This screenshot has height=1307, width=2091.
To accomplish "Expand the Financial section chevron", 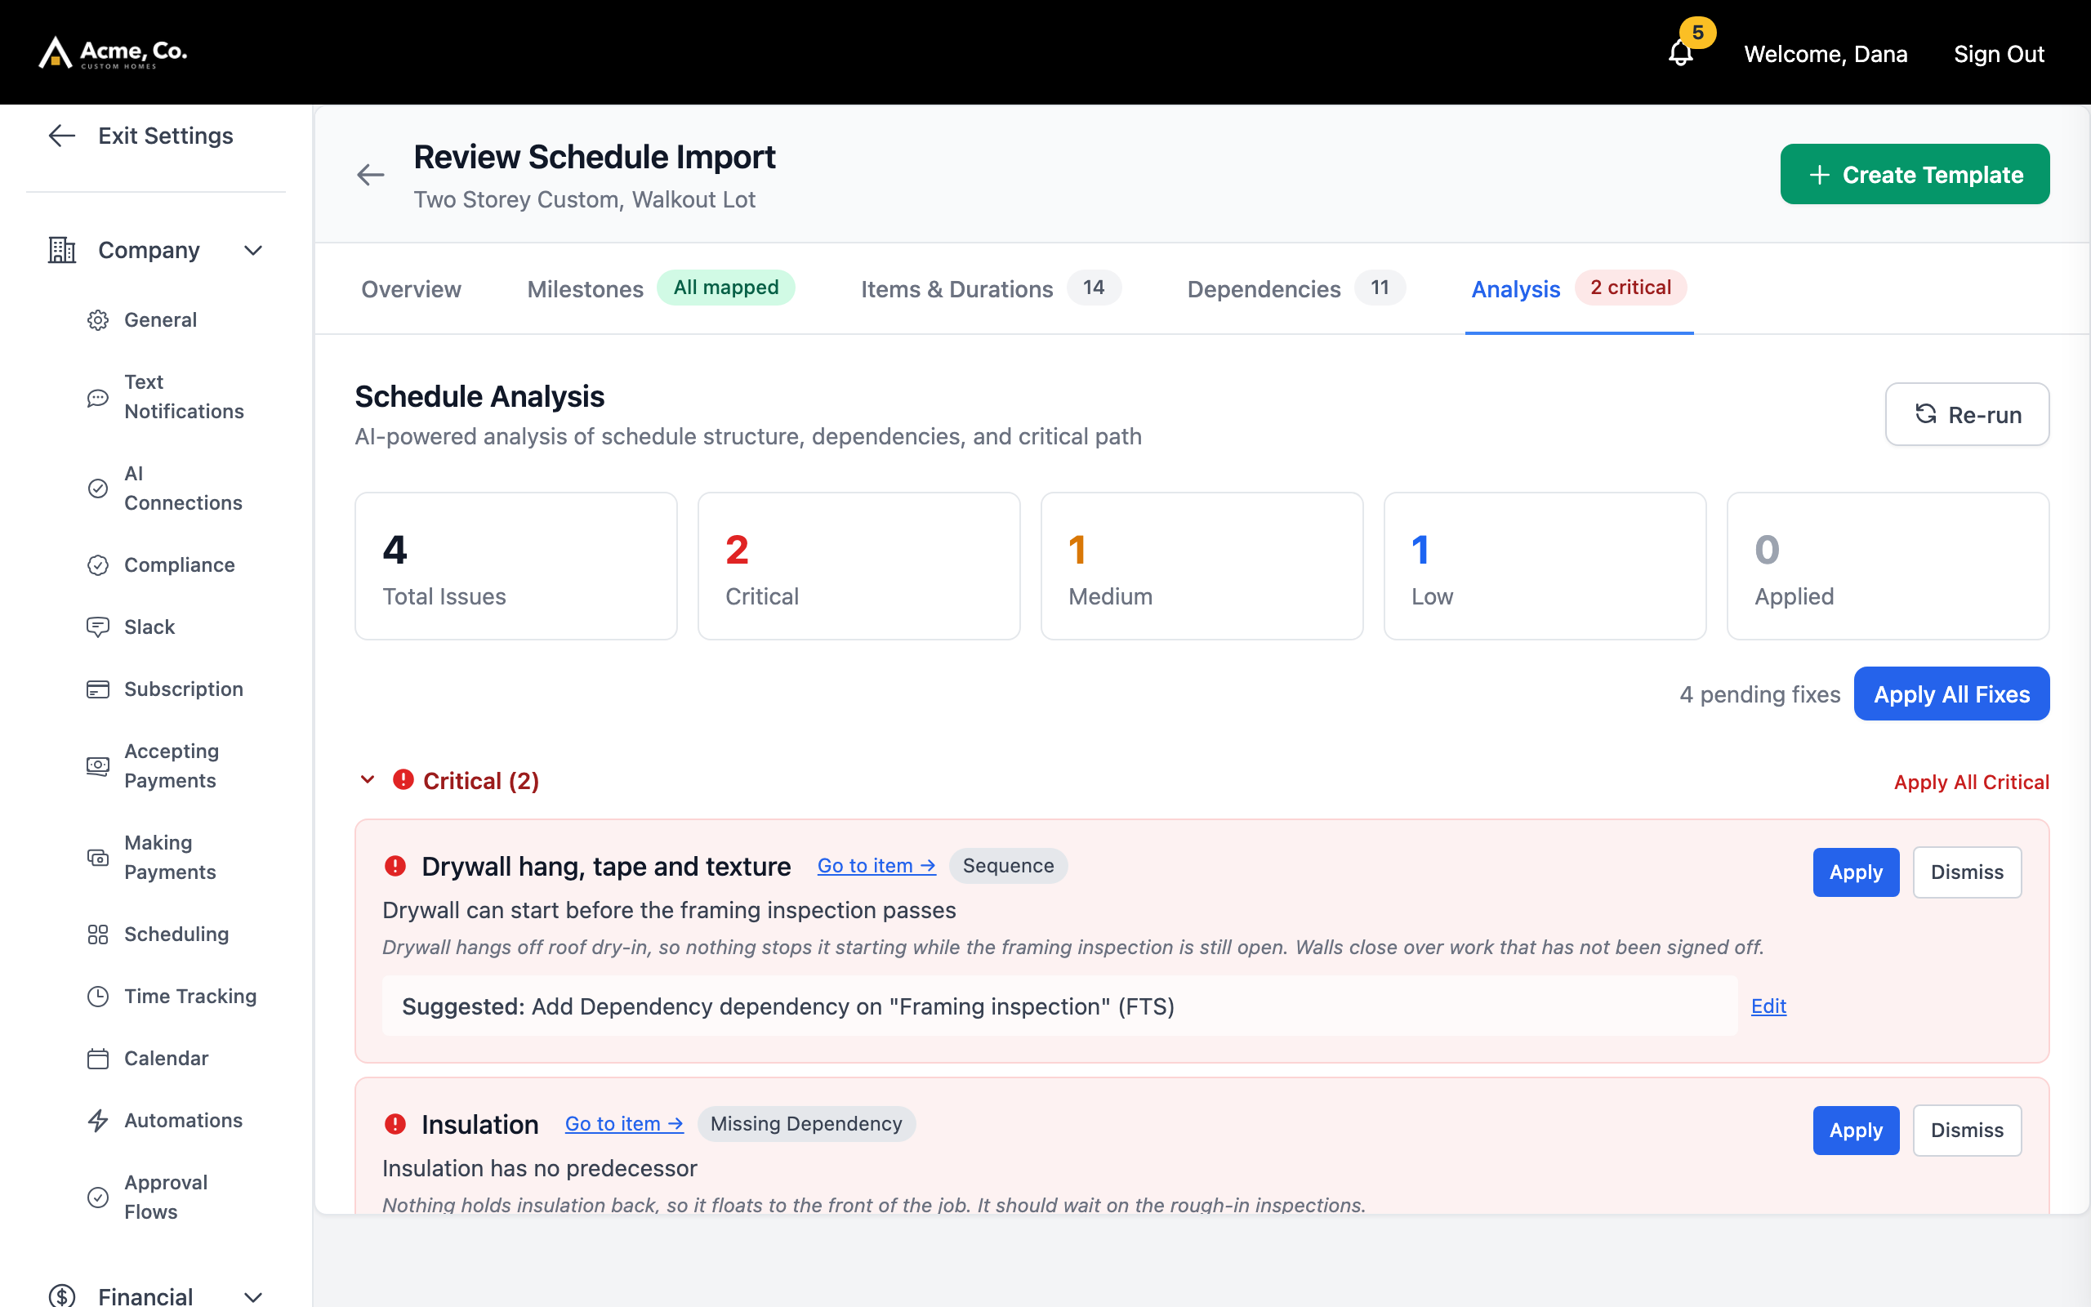I will click(x=253, y=1296).
